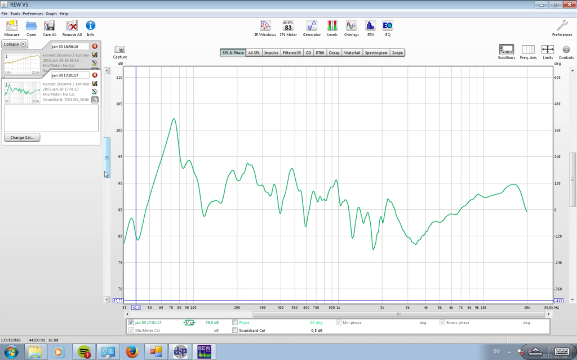The height and width of the screenshot is (360, 577).
Task: Switch to the Impulse tab
Action: coord(271,53)
